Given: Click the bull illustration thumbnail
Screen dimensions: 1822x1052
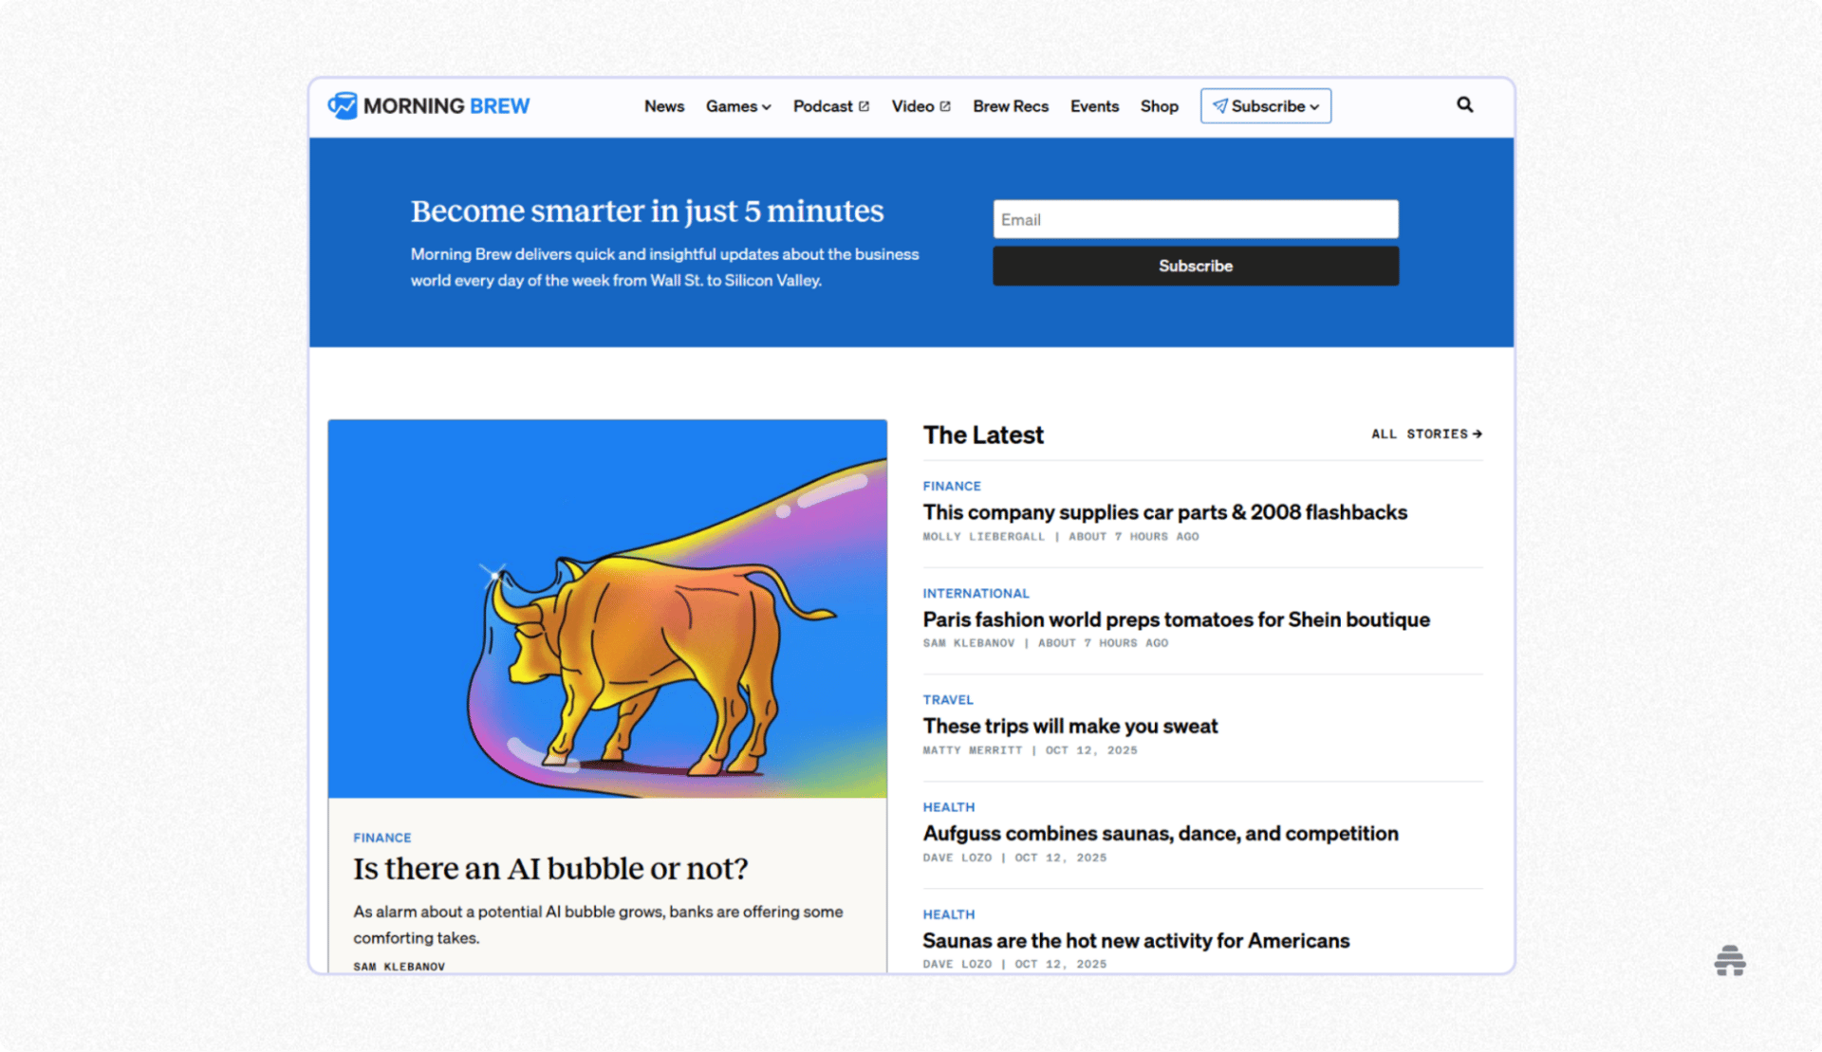Looking at the screenshot, I should tap(607, 607).
